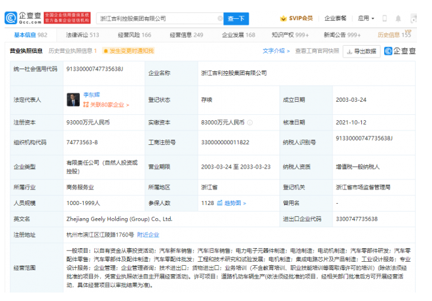432x301 pixels.
Task: Click the 趋势图 chart icon
Action: pyautogui.click(x=221, y=203)
